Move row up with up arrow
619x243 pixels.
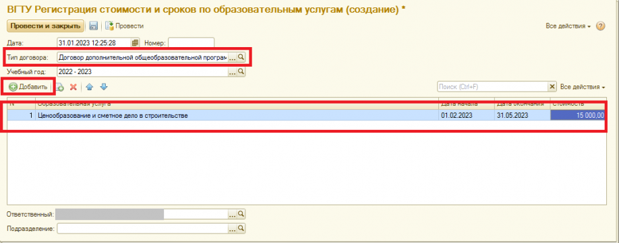point(90,87)
